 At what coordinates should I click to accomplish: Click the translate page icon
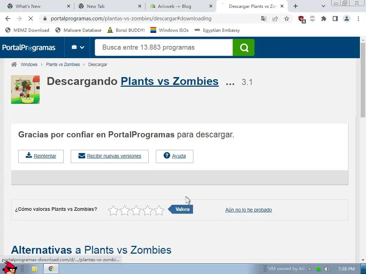coord(264,19)
